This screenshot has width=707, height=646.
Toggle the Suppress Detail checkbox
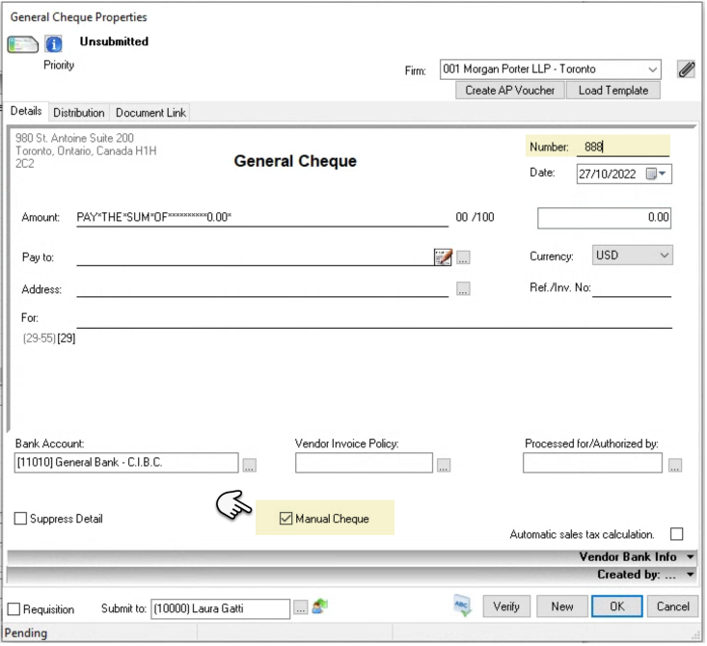(20, 519)
